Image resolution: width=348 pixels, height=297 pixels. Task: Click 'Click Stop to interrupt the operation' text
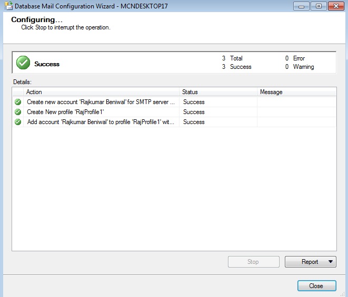66,27
